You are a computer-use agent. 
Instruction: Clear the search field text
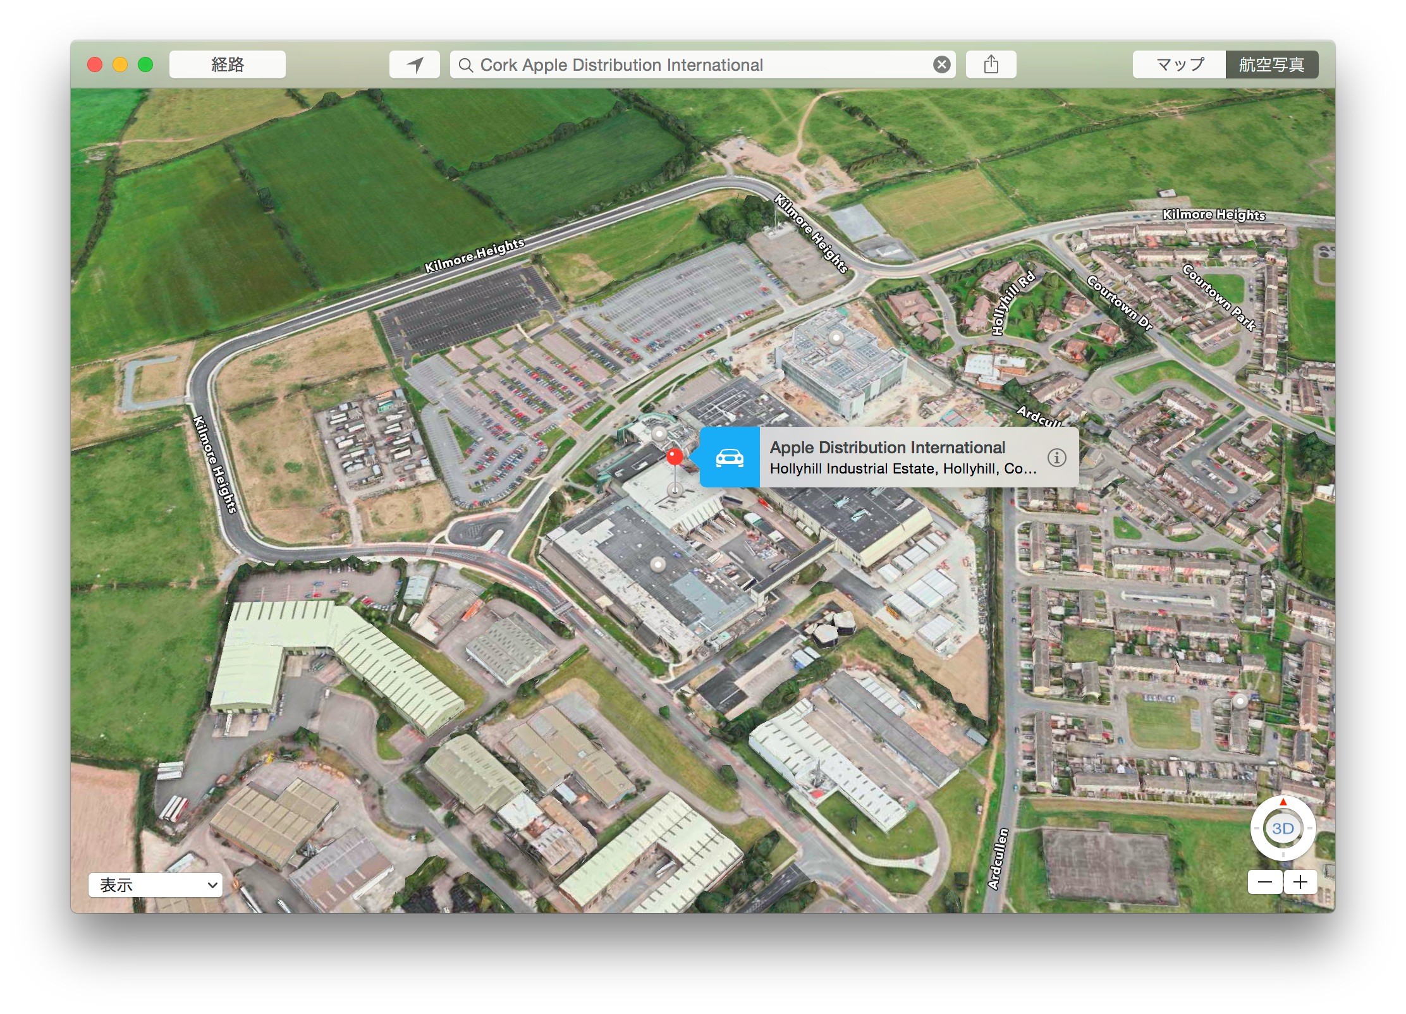(x=941, y=64)
